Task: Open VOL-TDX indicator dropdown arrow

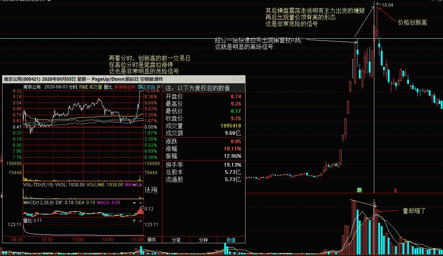Action: 134,185
